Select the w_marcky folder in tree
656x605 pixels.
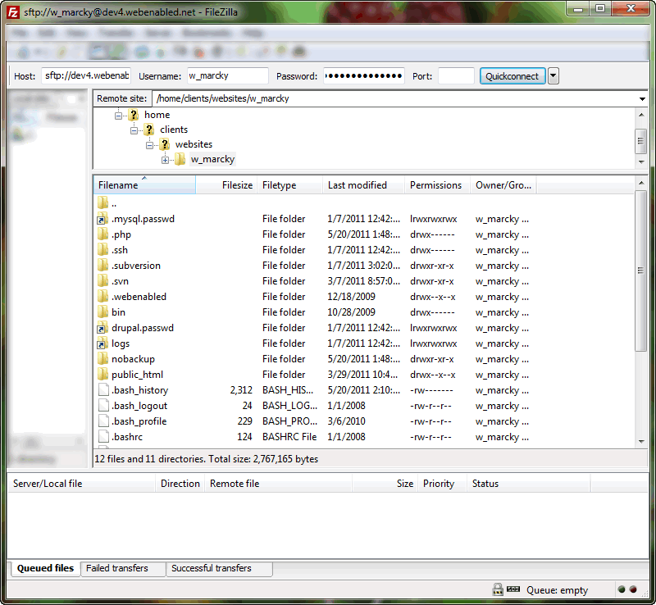[x=212, y=159]
